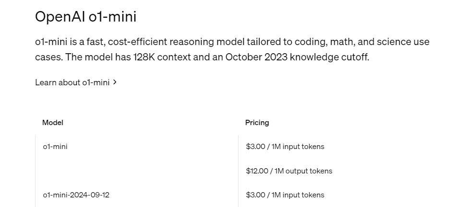
Task: Click the $12.00 / 1M output tokens price
Action: 289,171
